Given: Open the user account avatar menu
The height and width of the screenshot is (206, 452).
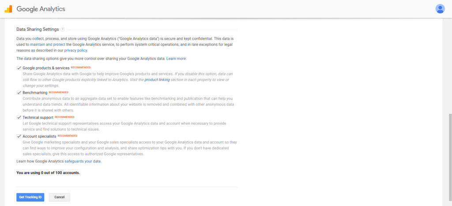Looking at the screenshot, I should [x=440, y=9].
